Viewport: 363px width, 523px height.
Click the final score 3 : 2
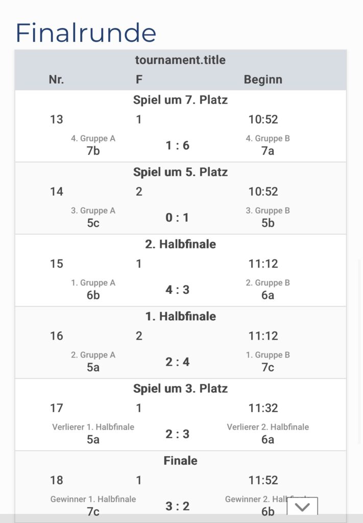pyautogui.click(x=177, y=506)
